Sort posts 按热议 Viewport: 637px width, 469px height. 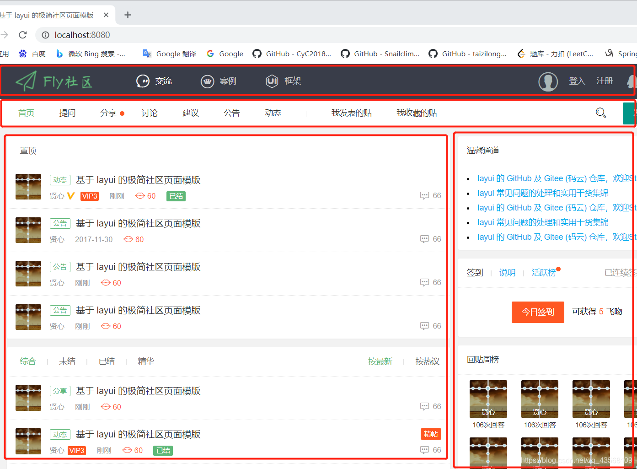428,361
